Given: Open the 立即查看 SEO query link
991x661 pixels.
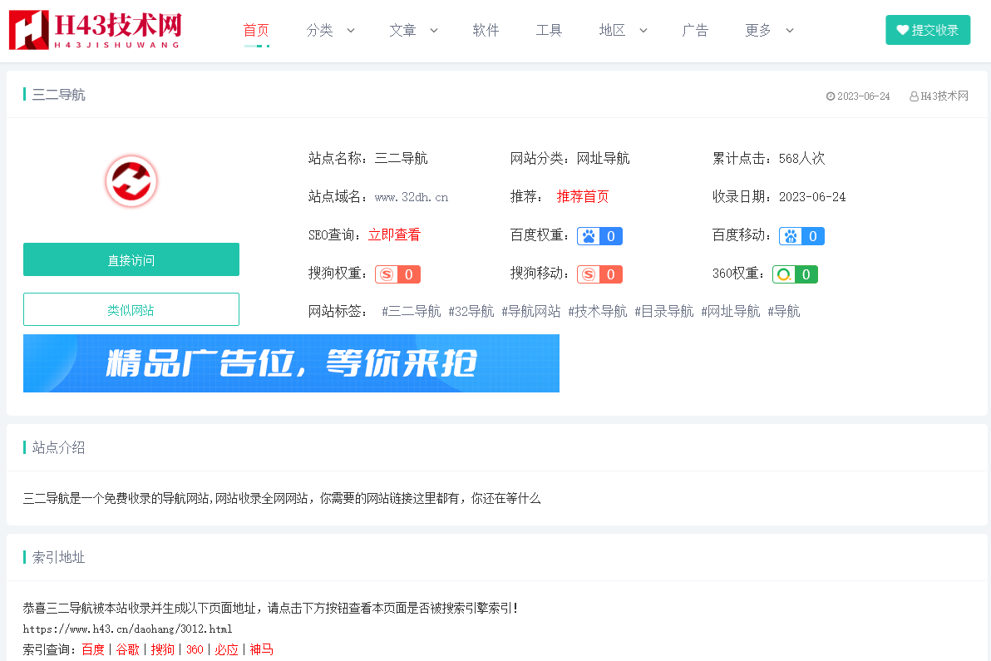Looking at the screenshot, I should click(394, 235).
